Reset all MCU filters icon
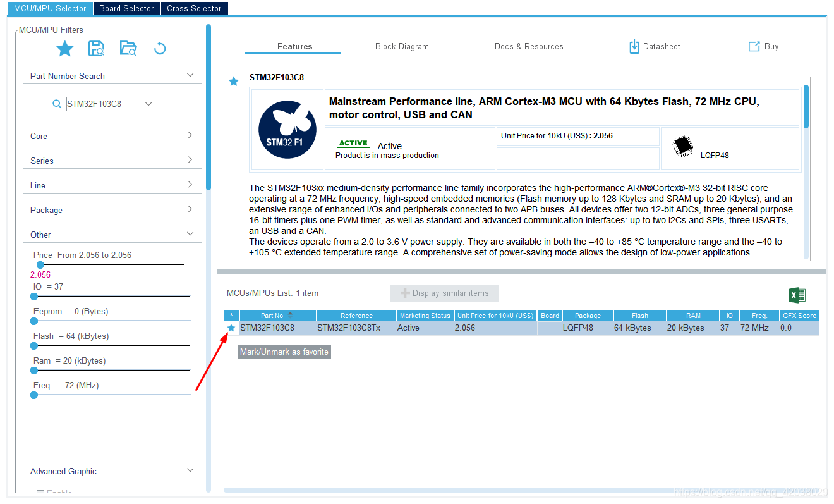This screenshot has height=504, width=834. pyautogui.click(x=160, y=49)
